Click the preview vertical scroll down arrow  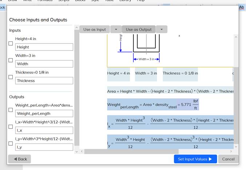tap(236, 147)
